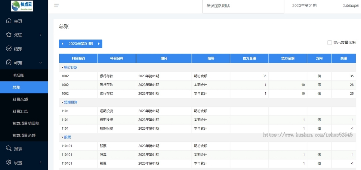Click the 贷方金额 column header

[288, 58]
